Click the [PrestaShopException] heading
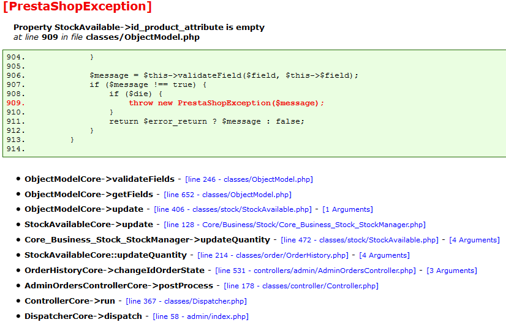506x333 pixels. (77, 7)
